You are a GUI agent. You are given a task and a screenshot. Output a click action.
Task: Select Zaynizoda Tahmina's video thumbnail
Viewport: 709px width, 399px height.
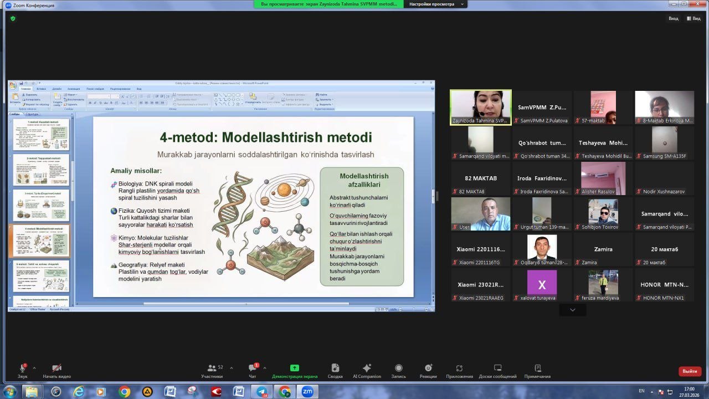pyautogui.click(x=480, y=108)
